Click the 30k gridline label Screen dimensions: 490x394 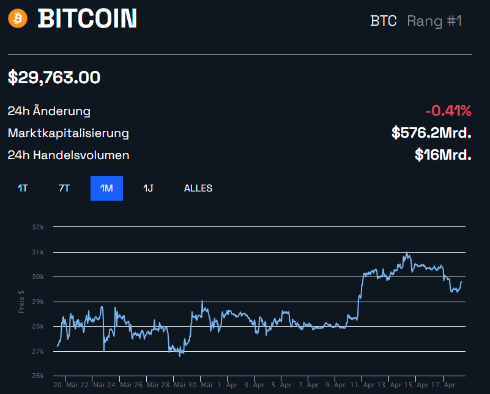38,277
